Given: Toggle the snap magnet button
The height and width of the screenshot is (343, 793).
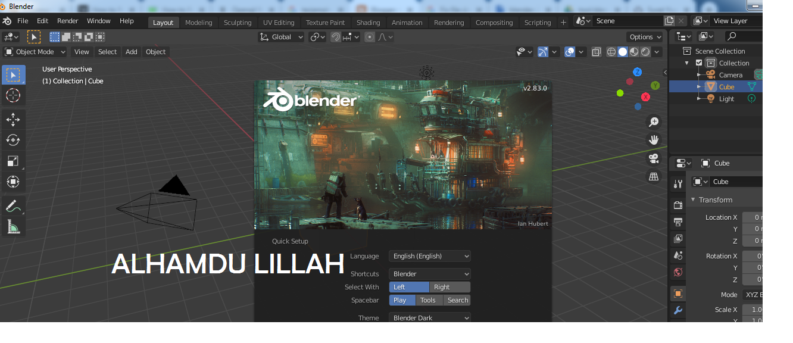Looking at the screenshot, I should tap(336, 37).
